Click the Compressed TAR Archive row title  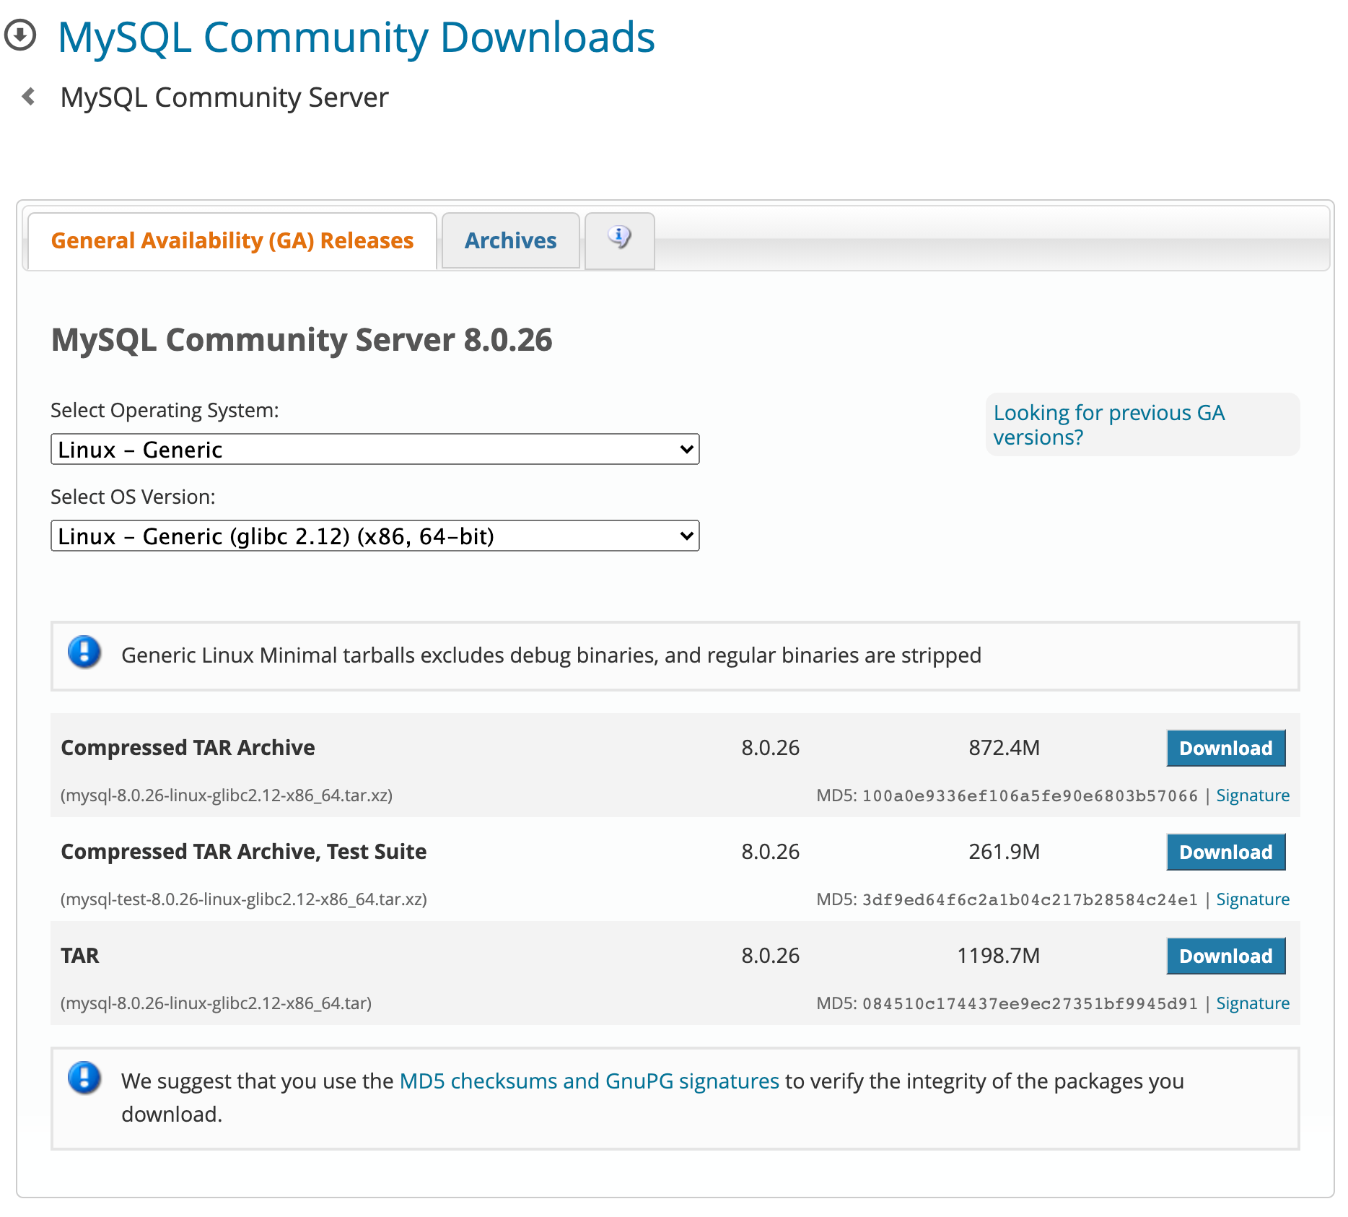tap(188, 748)
